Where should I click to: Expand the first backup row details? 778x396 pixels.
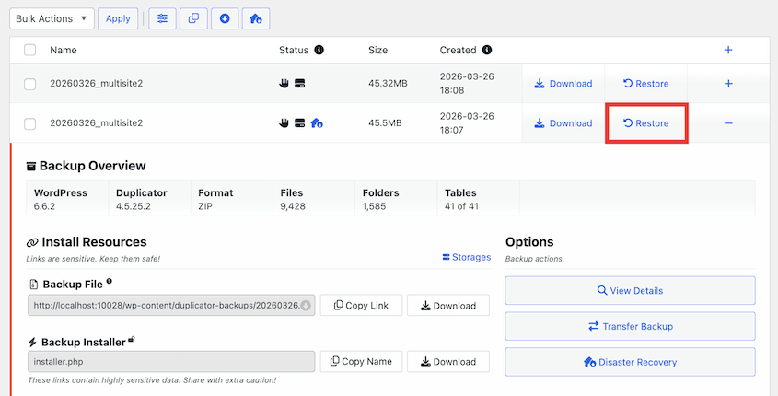(x=728, y=84)
